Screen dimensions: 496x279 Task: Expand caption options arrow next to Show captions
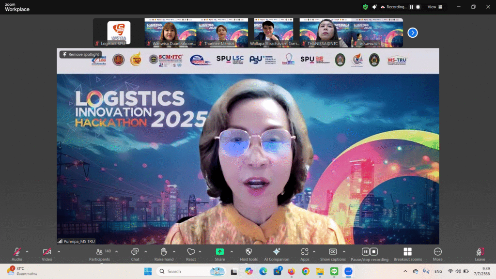[344, 252]
